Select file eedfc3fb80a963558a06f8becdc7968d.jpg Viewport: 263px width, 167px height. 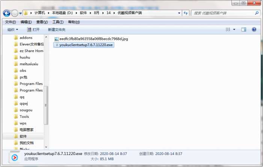[x=94, y=39]
